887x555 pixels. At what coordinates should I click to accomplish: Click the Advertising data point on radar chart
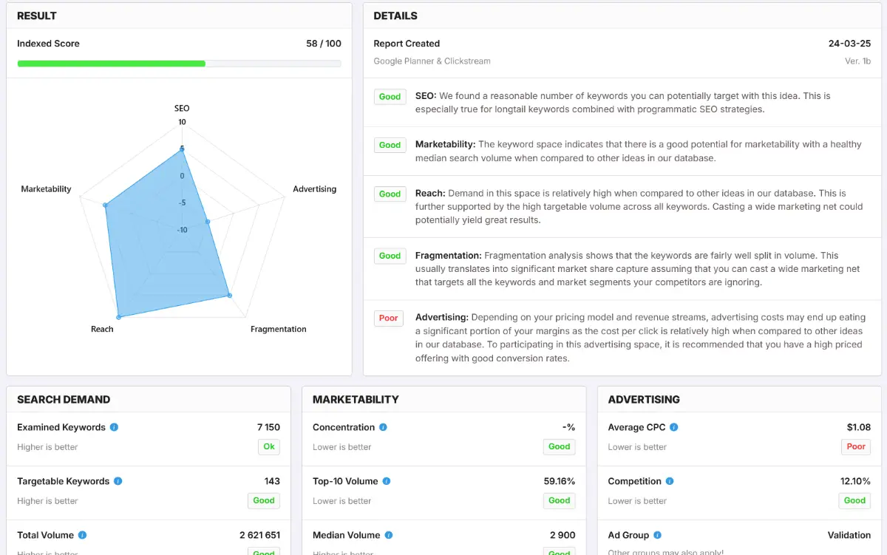click(207, 221)
